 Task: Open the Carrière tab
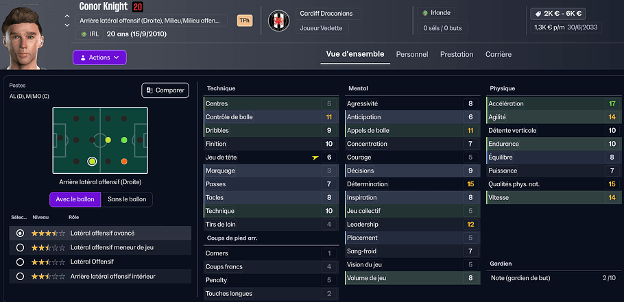[x=499, y=54]
